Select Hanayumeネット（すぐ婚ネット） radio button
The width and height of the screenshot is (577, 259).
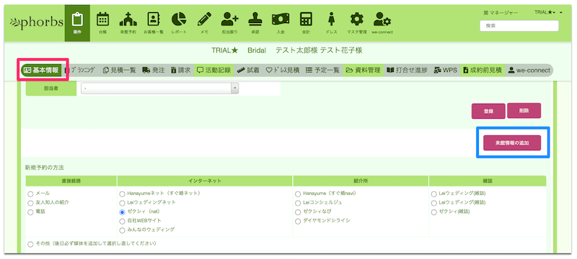122,194
